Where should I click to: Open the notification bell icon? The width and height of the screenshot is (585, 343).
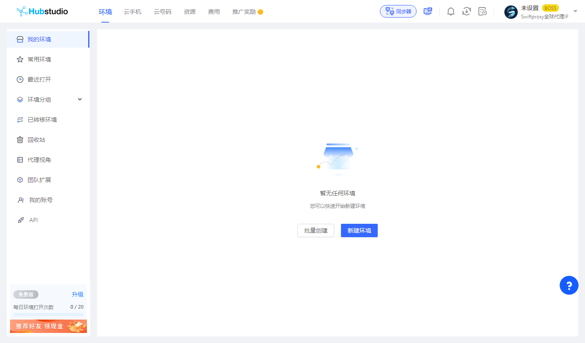click(450, 11)
